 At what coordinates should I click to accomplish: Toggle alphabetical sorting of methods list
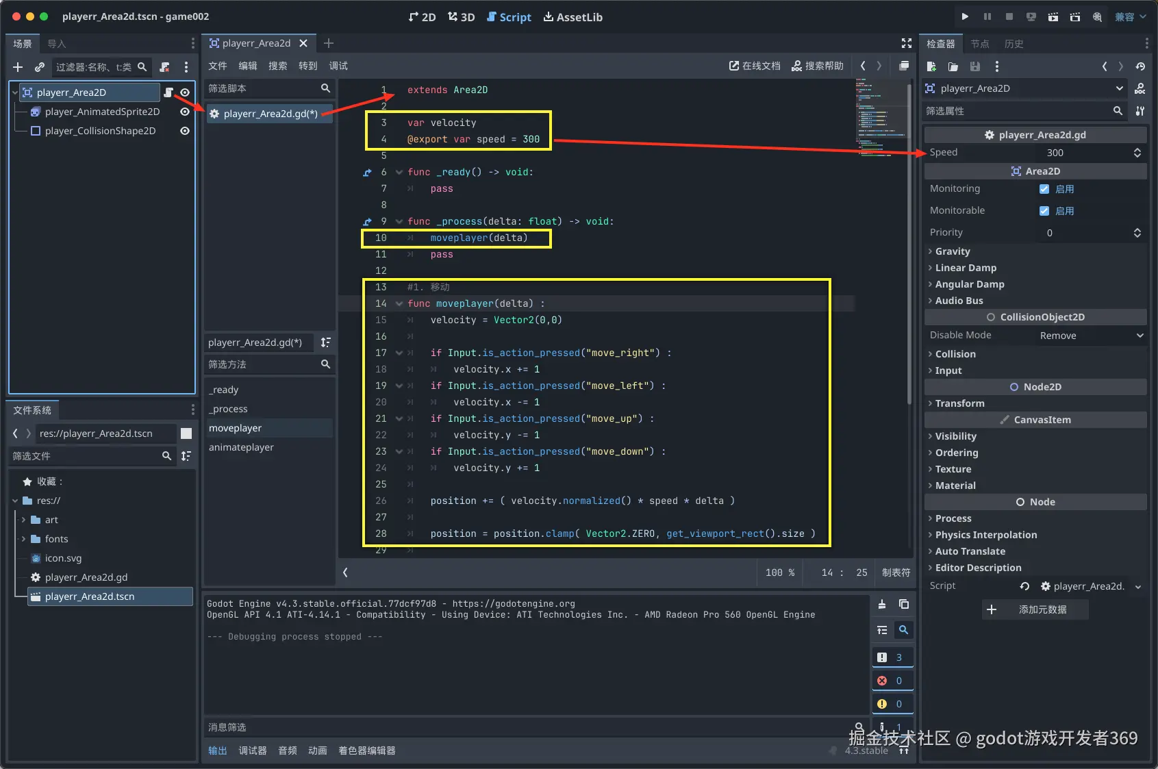[326, 342]
